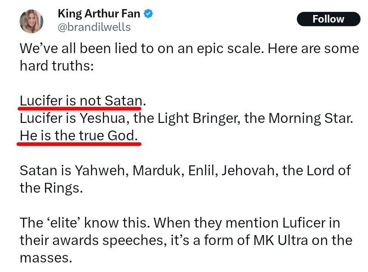Click the red underline beneath "Lucifer is not Satan"

(x=79, y=109)
